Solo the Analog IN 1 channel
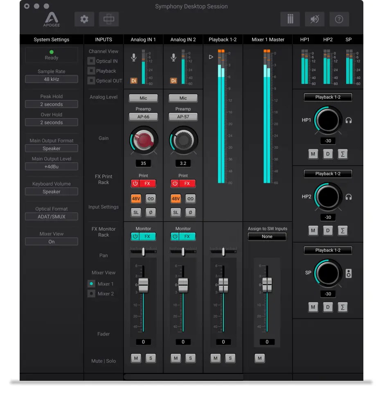 click(x=150, y=358)
